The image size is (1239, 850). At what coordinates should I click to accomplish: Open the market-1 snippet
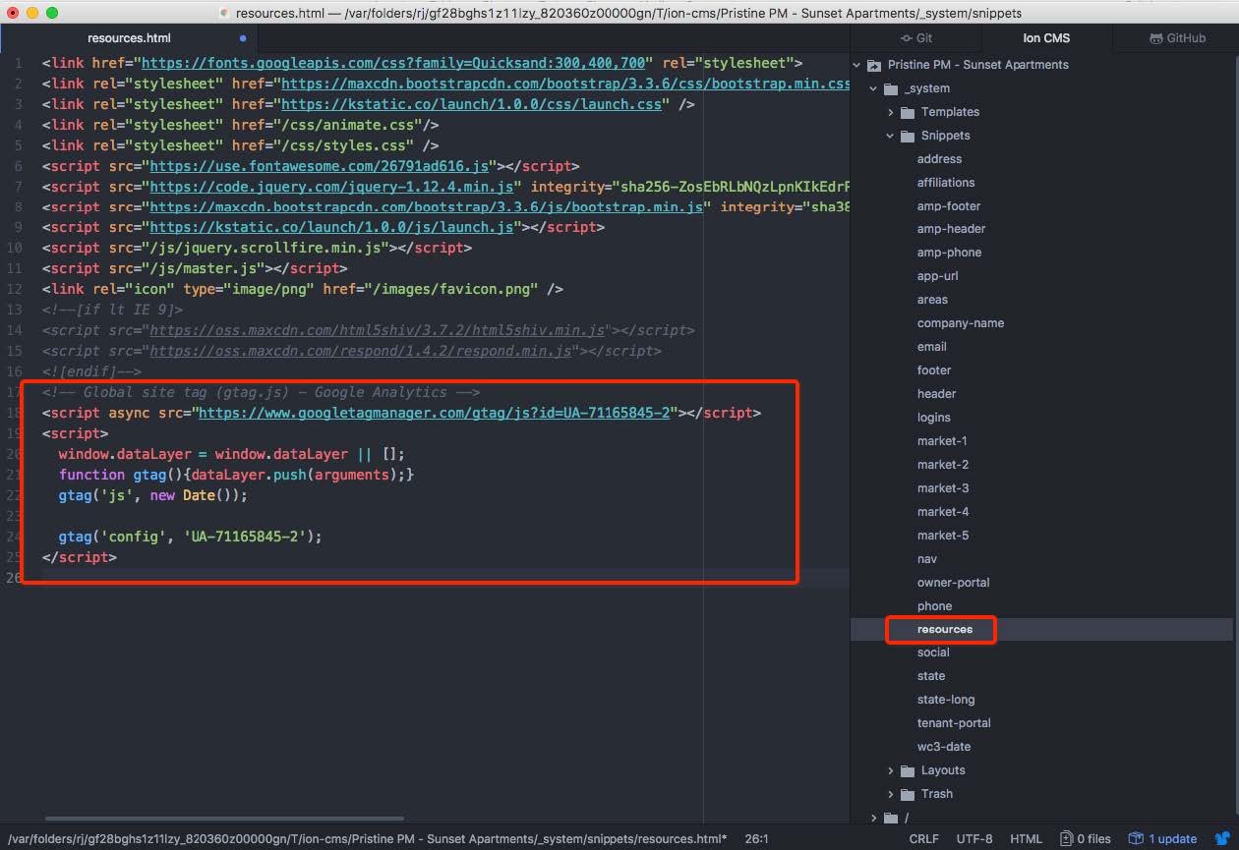click(942, 441)
